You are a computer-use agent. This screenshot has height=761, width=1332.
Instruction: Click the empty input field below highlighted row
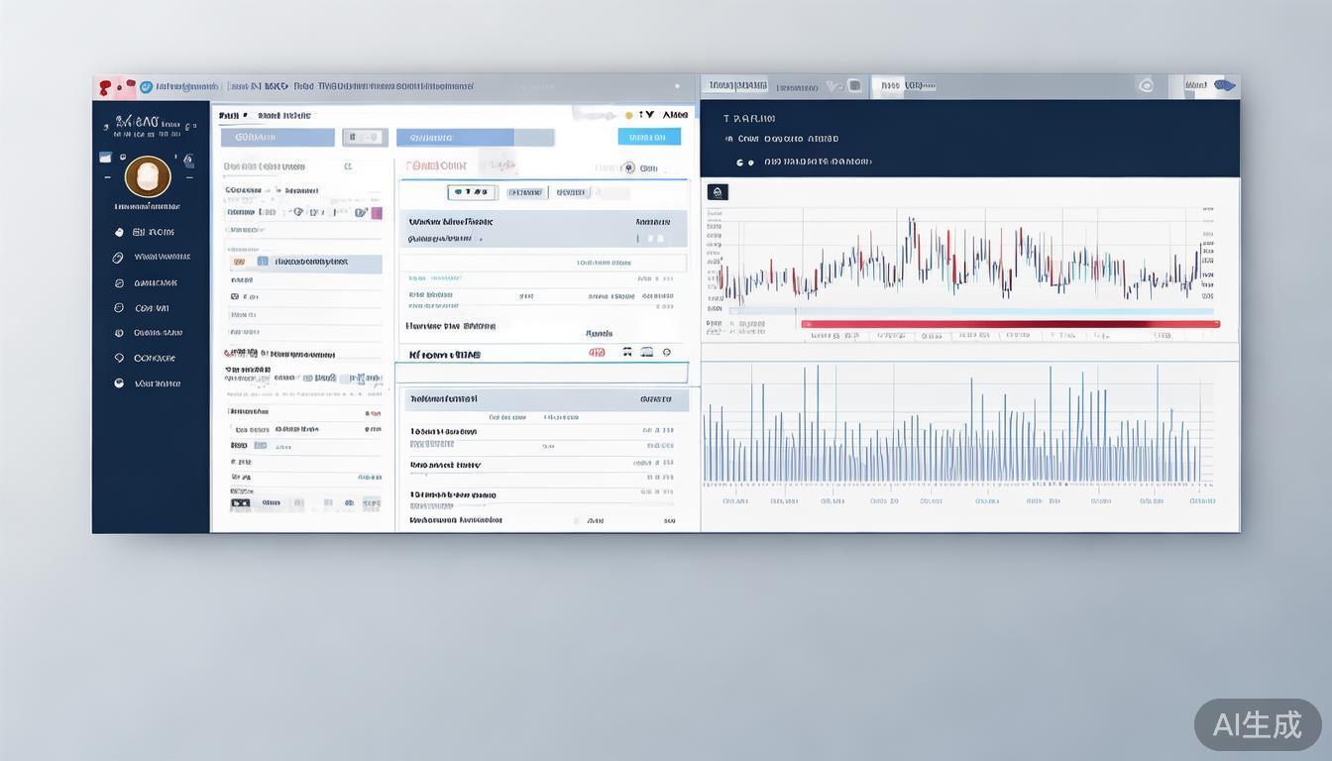point(541,373)
